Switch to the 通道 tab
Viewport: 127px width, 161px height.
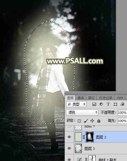80,98
